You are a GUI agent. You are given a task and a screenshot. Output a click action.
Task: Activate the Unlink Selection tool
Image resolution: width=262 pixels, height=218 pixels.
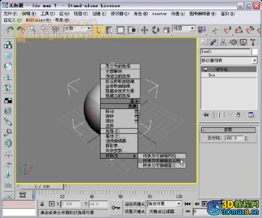pos(45,30)
